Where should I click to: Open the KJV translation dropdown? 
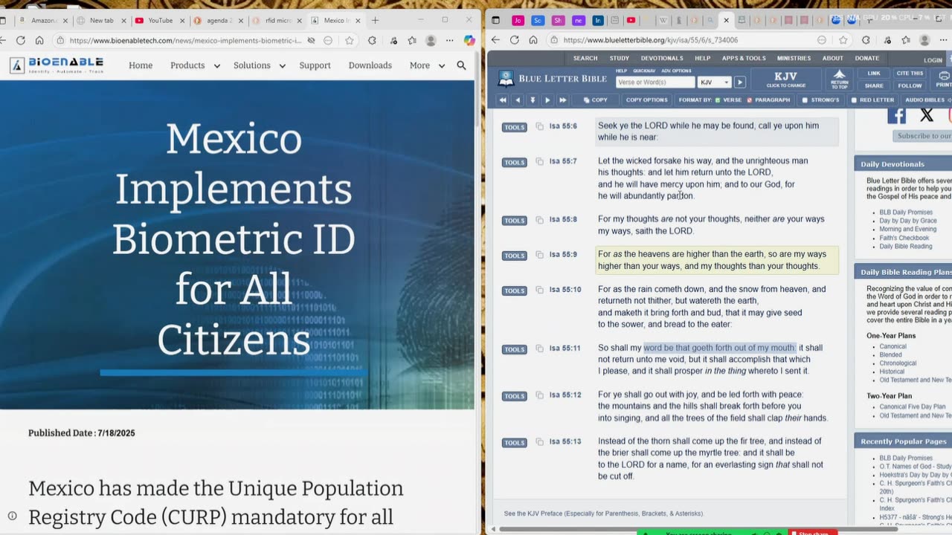coord(714,82)
